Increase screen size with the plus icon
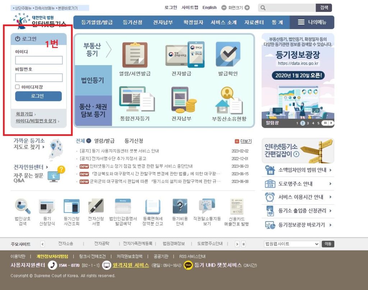 247,8
